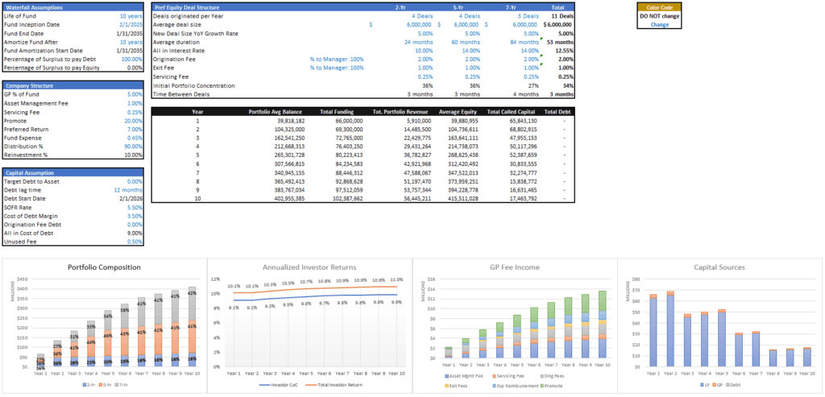Click the Preferred Return 7.00% cell
Screen dimensions: 825x397
[135, 130]
